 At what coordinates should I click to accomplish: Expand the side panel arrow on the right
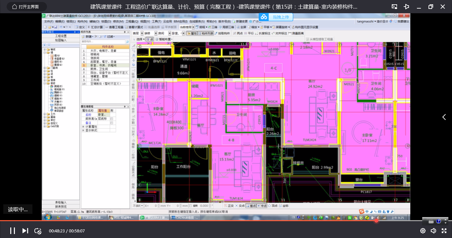click(x=444, y=117)
